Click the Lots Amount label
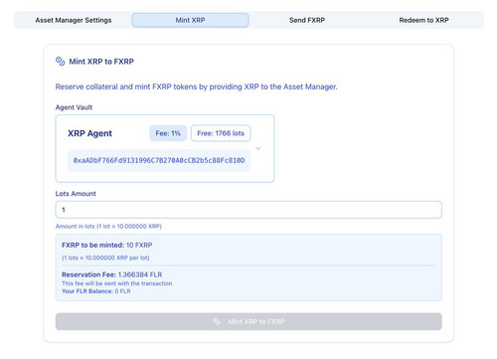This screenshot has height=359, width=497. [76, 194]
